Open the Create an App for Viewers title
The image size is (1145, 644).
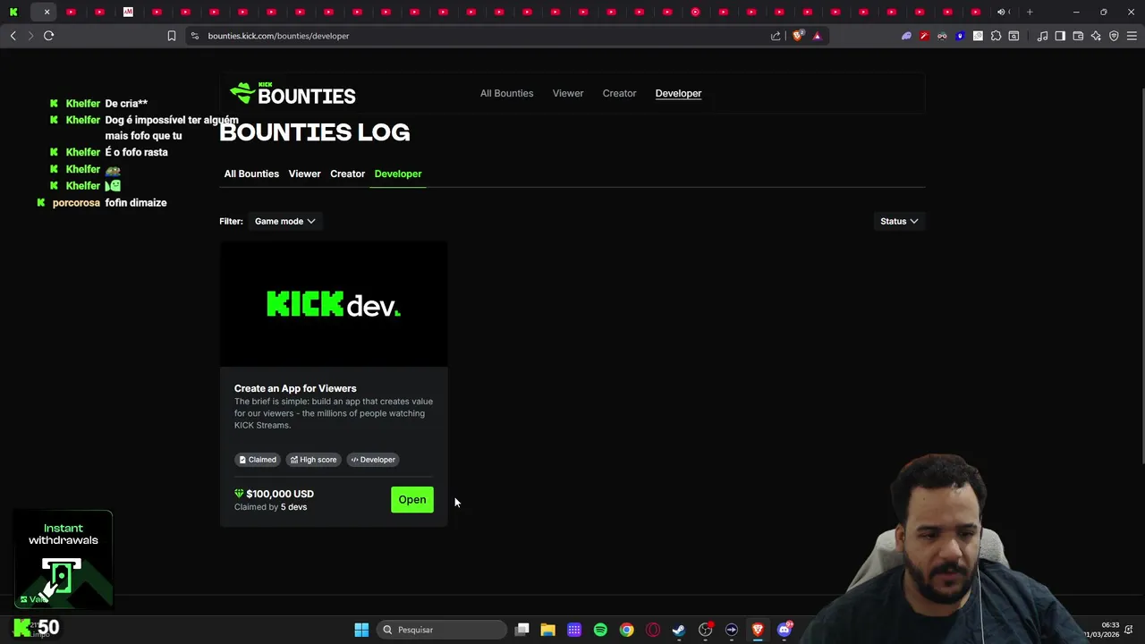tap(295, 388)
